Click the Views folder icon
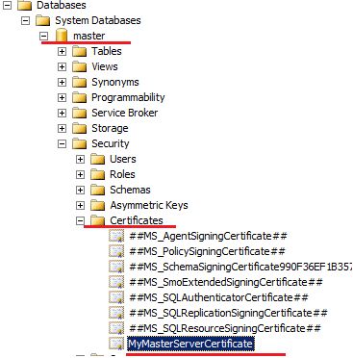 [79, 66]
